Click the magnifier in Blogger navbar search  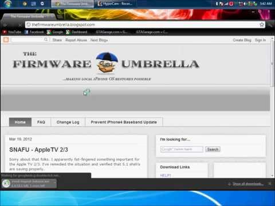coord(46,39)
